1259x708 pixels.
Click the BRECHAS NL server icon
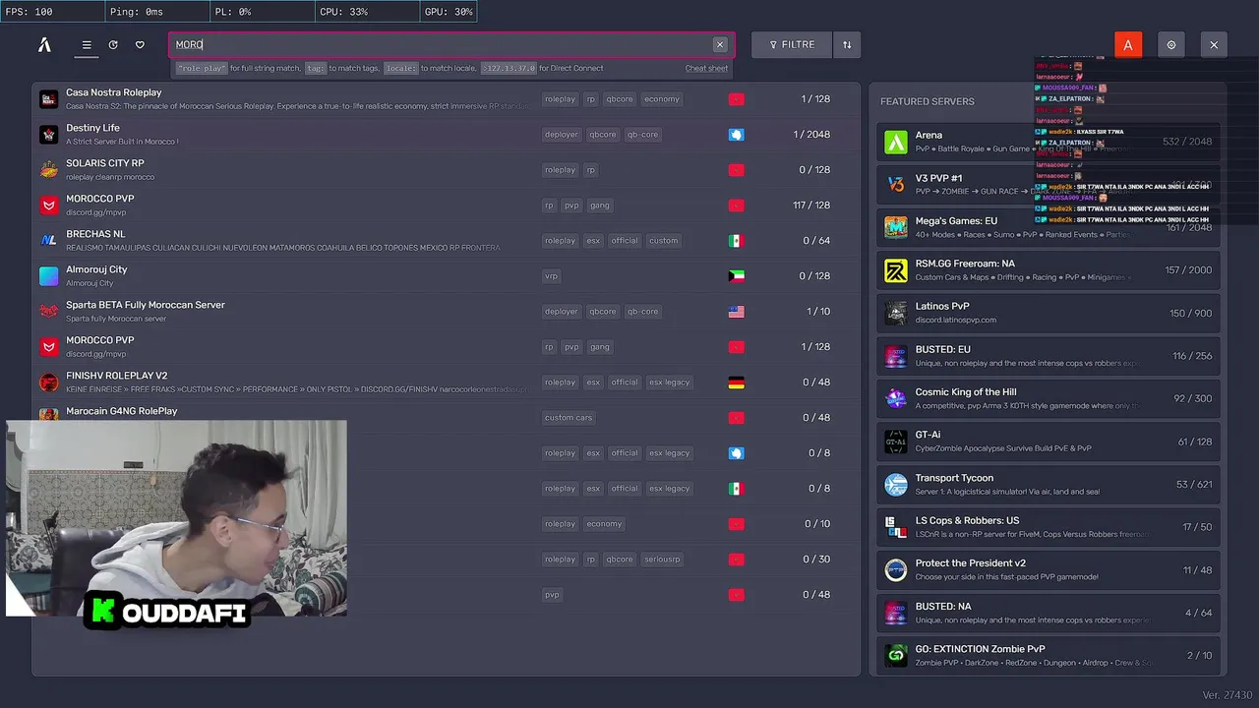[49, 241]
